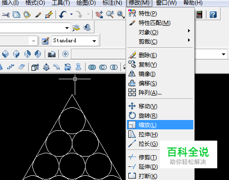Open the 窗口(W) menu
The image size is (229, 180).
(x=166, y=3)
